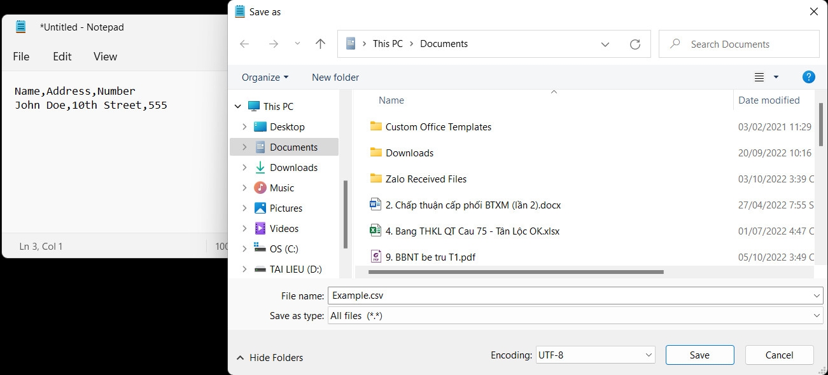The height and width of the screenshot is (375, 828).
Task: Expand the Pictures tree node
Action: point(244,208)
